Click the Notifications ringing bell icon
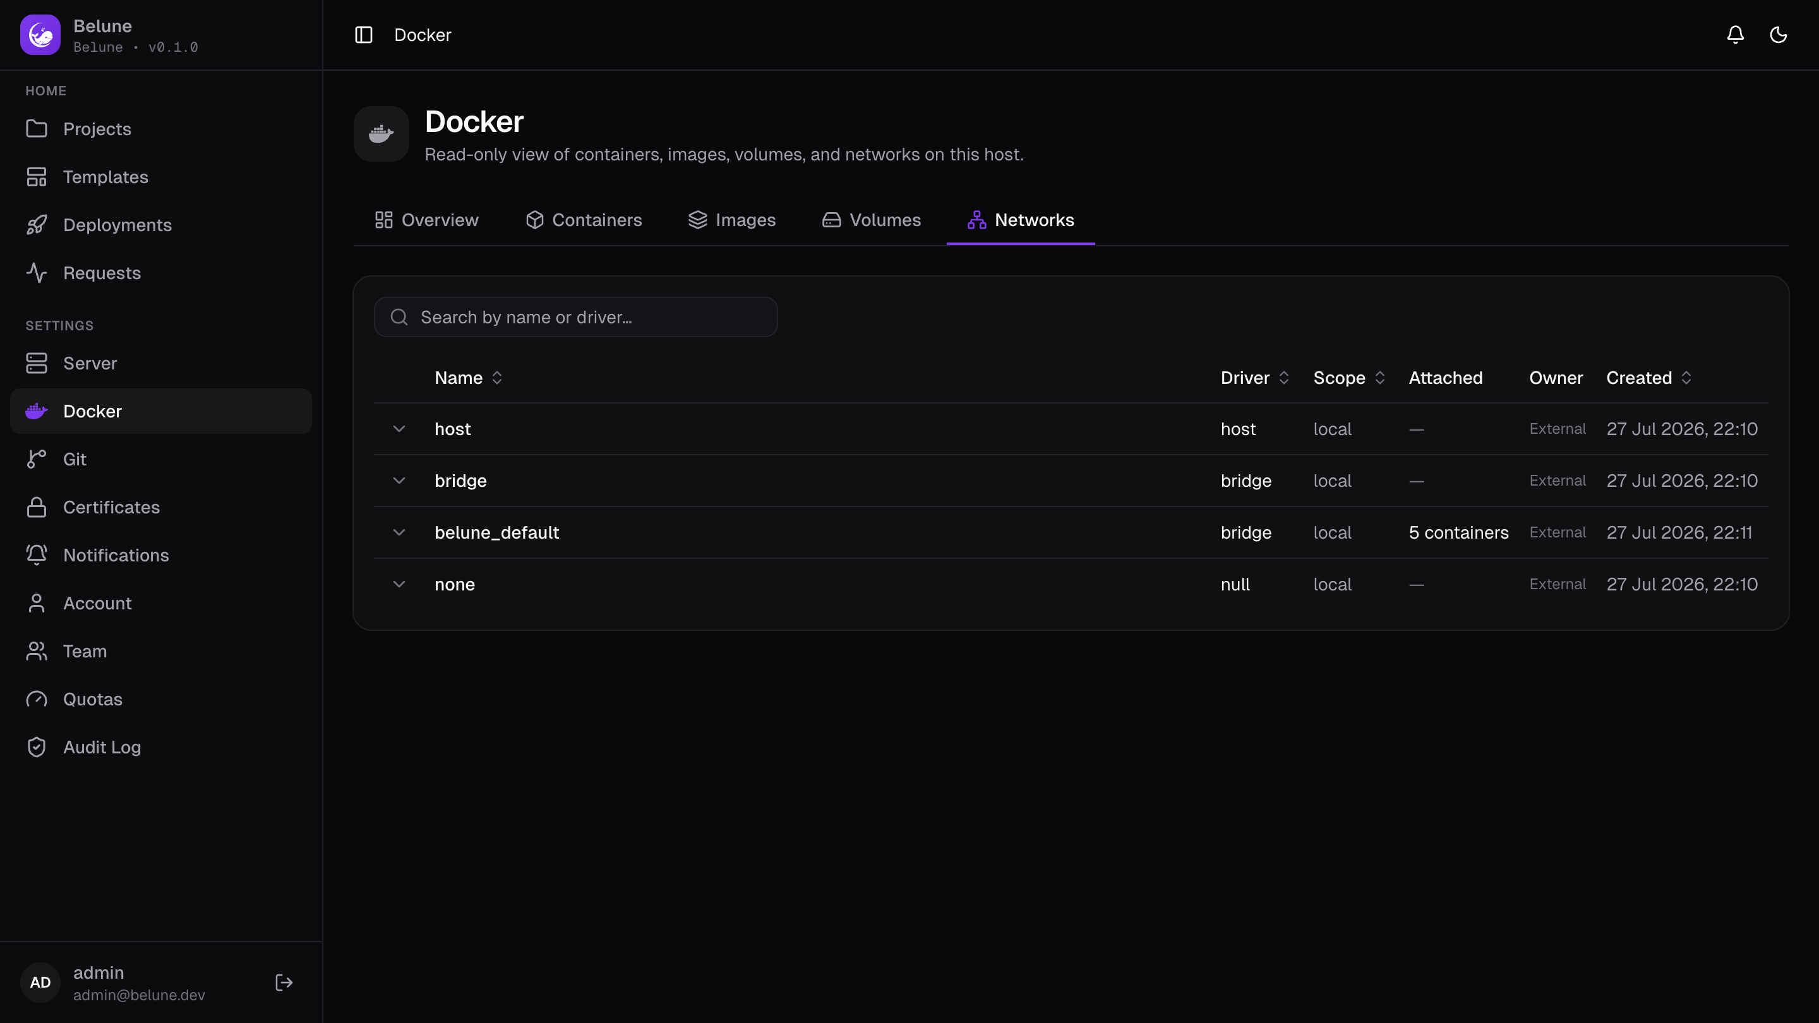 pos(37,556)
